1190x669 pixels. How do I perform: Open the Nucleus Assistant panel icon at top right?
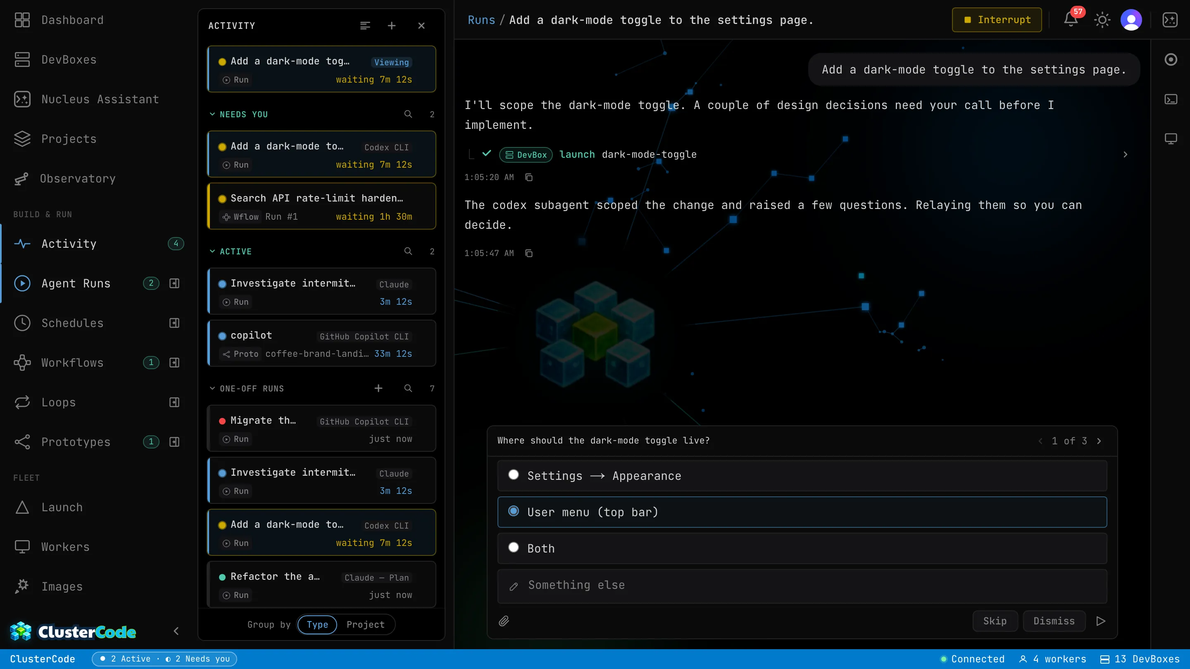1170,20
